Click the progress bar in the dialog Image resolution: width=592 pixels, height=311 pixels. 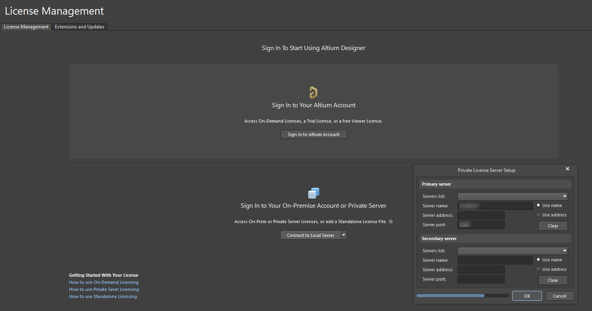click(x=463, y=295)
